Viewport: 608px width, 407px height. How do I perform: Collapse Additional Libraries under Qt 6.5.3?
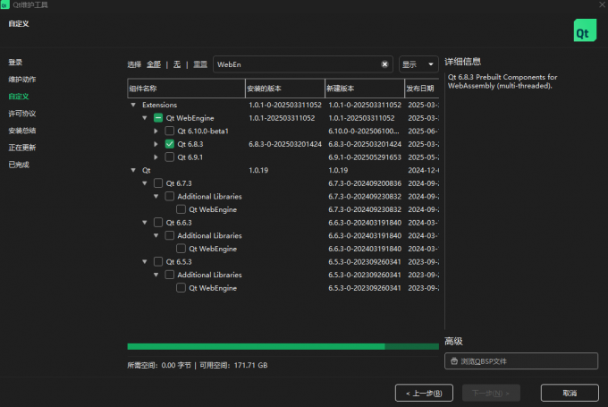[156, 275]
